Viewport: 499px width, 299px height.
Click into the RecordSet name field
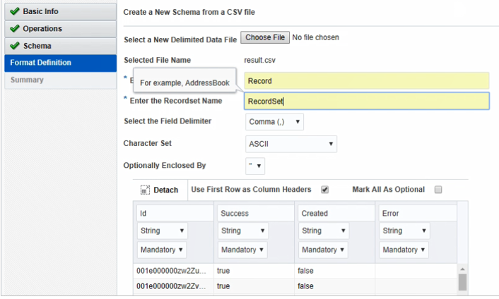(x=366, y=102)
